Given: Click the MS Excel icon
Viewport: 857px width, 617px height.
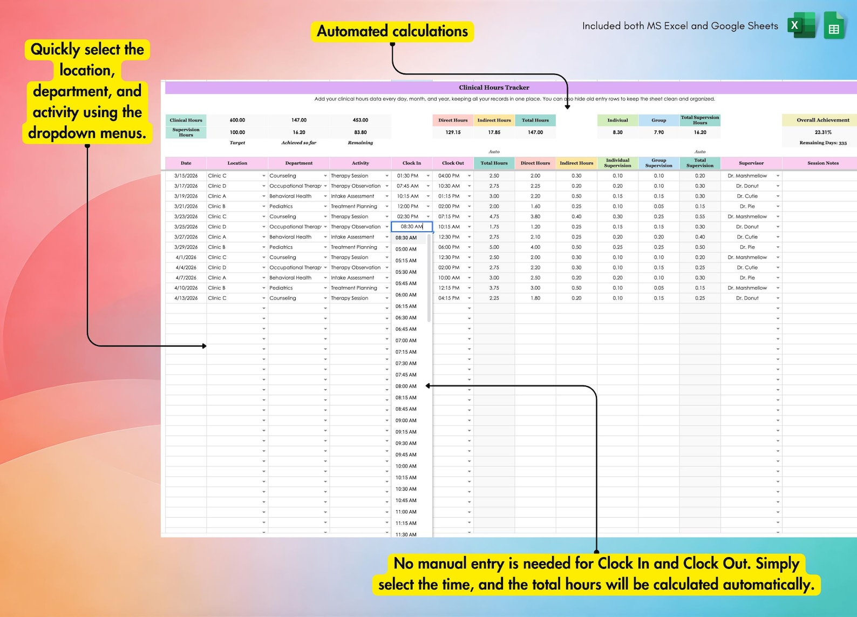Looking at the screenshot, I should point(801,25).
